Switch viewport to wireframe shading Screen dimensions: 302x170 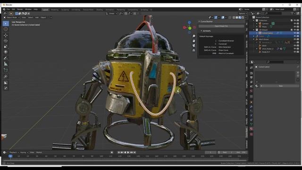234,17
